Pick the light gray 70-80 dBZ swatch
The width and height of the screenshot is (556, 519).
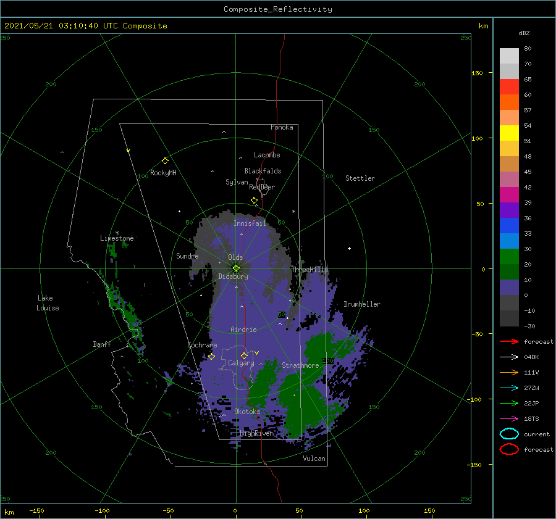click(x=509, y=56)
